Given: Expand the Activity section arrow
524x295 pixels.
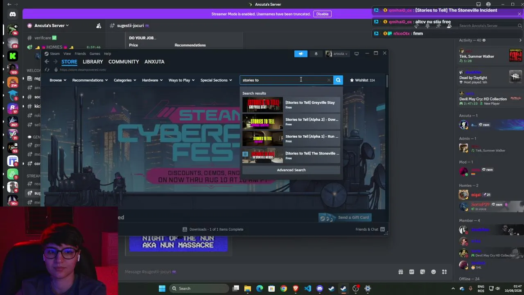Looking at the screenshot, I should pyautogui.click(x=520, y=40).
